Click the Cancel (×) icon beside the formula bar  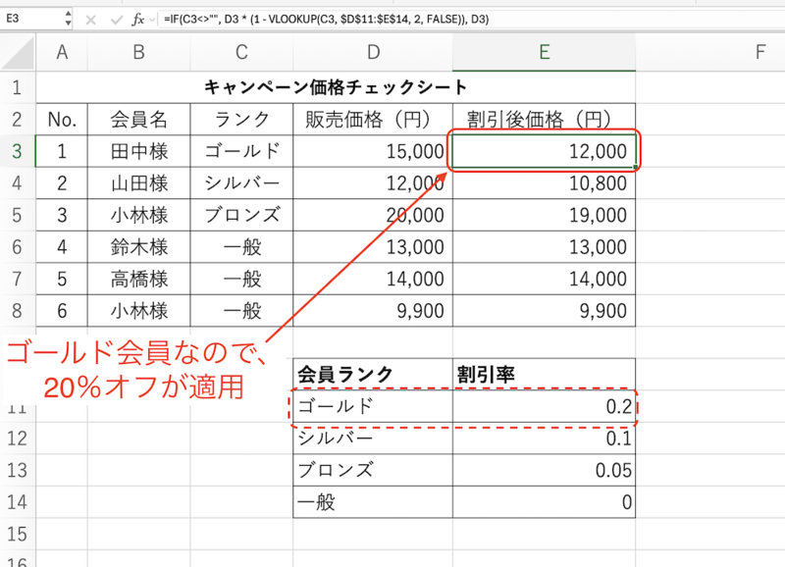click(90, 17)
